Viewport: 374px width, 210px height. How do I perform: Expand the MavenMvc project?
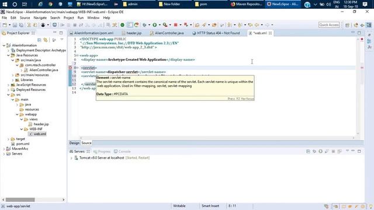[x=4, y=149]
